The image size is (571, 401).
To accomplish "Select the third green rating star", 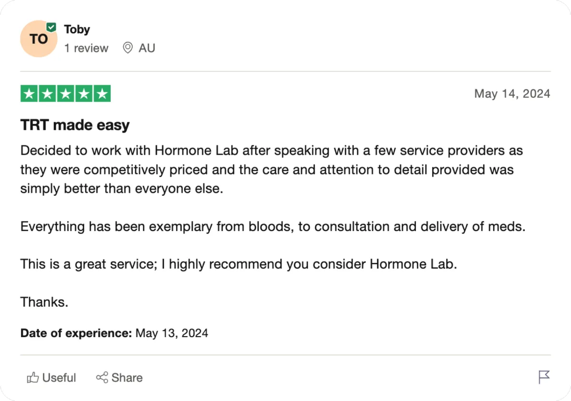I will [66, 93].
